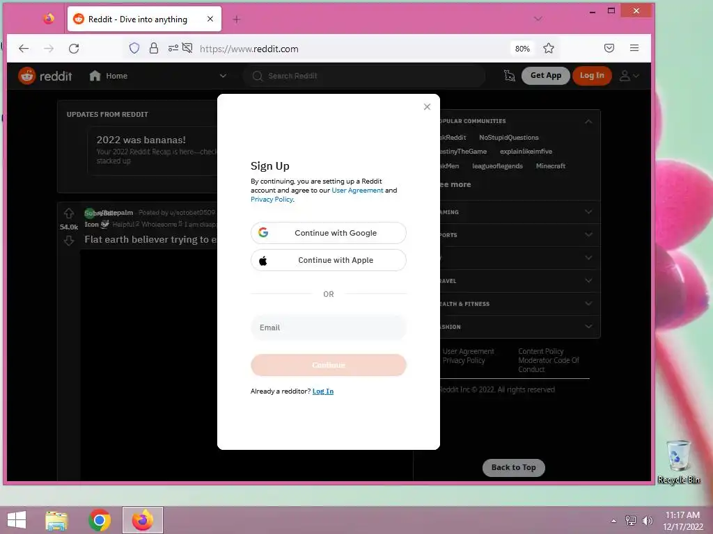The image size is (713, 534).
Task: Click the Firefox taskbar icon
Action: click(142, 520)
